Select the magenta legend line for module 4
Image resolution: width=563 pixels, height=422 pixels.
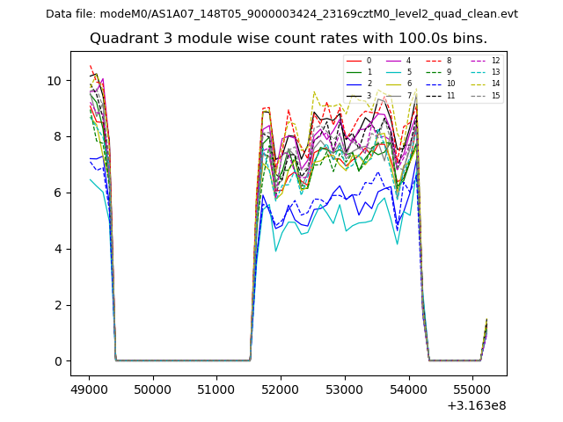point(394,61)
